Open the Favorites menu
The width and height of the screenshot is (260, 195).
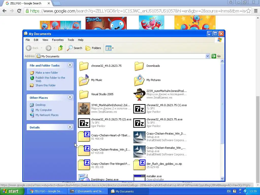(58, 40)
